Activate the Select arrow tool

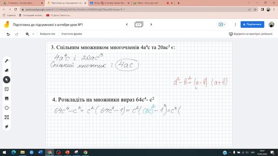pyautogui.click(x=7, y=80)
